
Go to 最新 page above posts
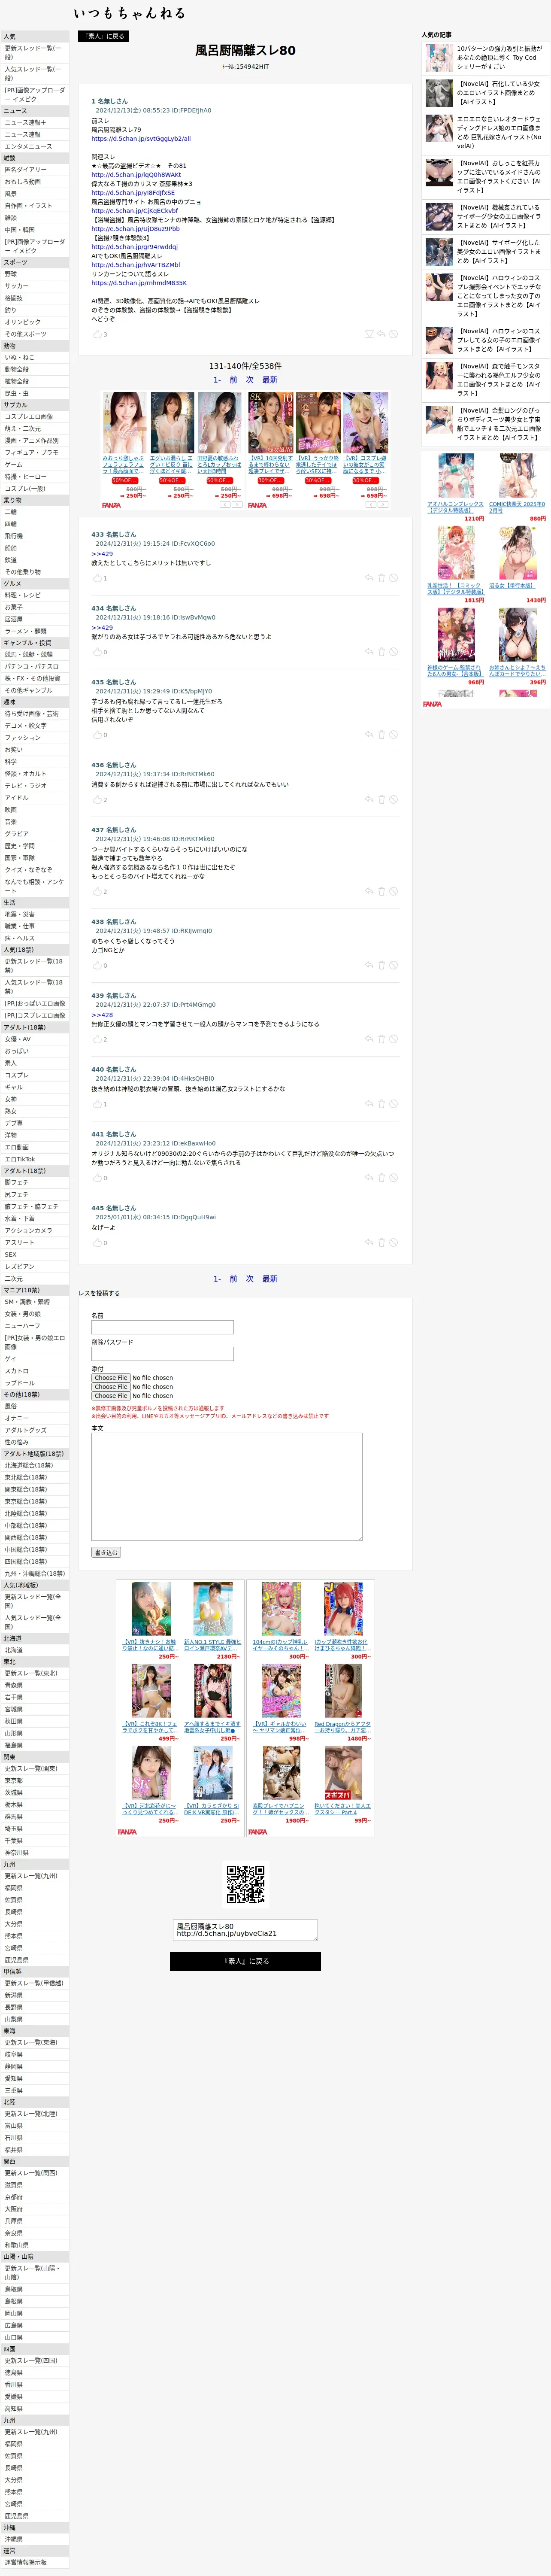click(x=270, y=380)
